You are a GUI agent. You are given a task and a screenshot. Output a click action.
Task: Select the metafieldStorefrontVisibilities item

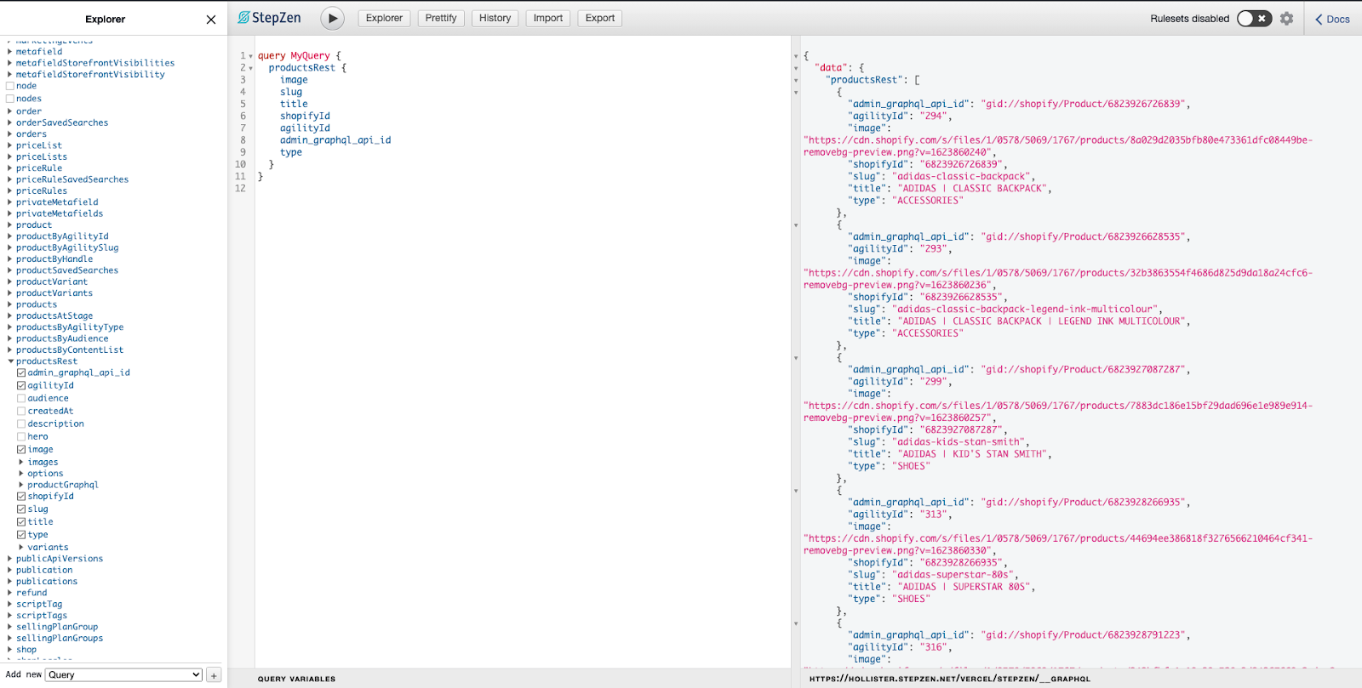95,63
